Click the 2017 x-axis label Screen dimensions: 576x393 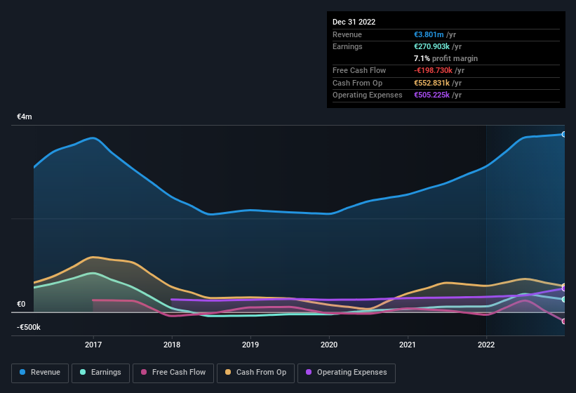pyautogui.click(x=93, y=345)
